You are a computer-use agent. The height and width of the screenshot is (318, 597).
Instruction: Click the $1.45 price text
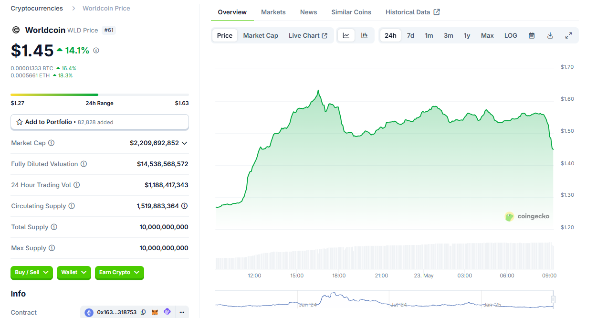pyautogui.click(x=32, y=51)
